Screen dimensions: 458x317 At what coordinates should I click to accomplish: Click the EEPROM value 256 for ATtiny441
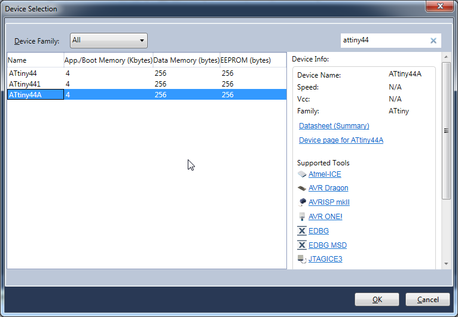(227, 84)
